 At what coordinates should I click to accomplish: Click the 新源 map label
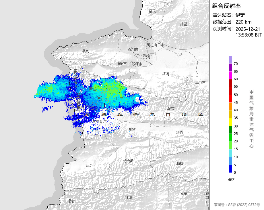click(x=179, y=133)
